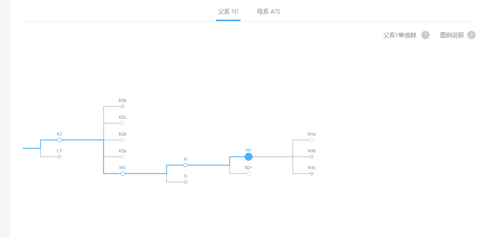480x238 pixels.
Task: Select the K2e branch node
Action: 123,157
